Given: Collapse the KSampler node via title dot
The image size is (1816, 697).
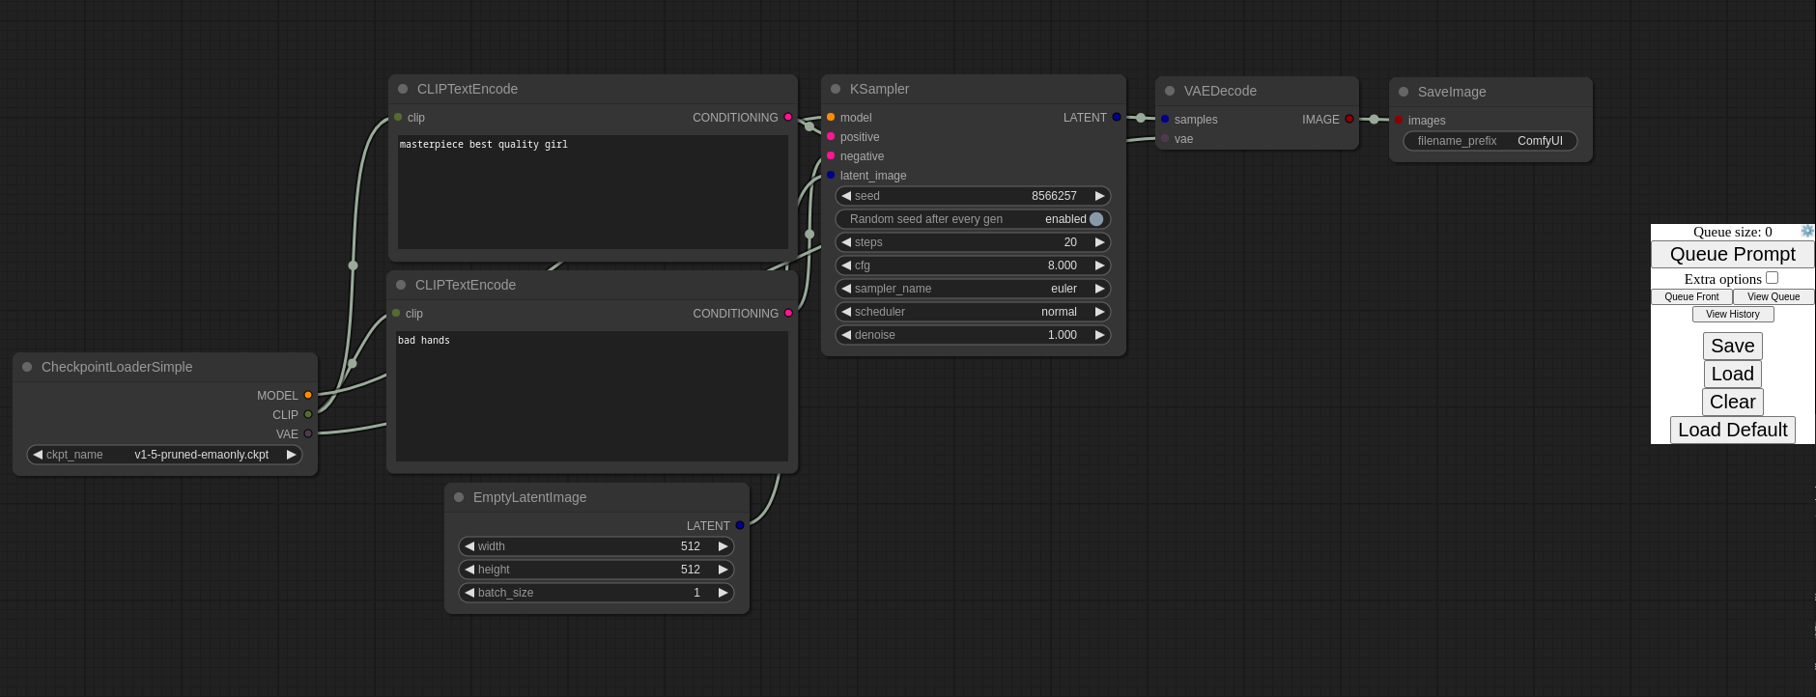Looking at the screenshot, I should (836, 89).
